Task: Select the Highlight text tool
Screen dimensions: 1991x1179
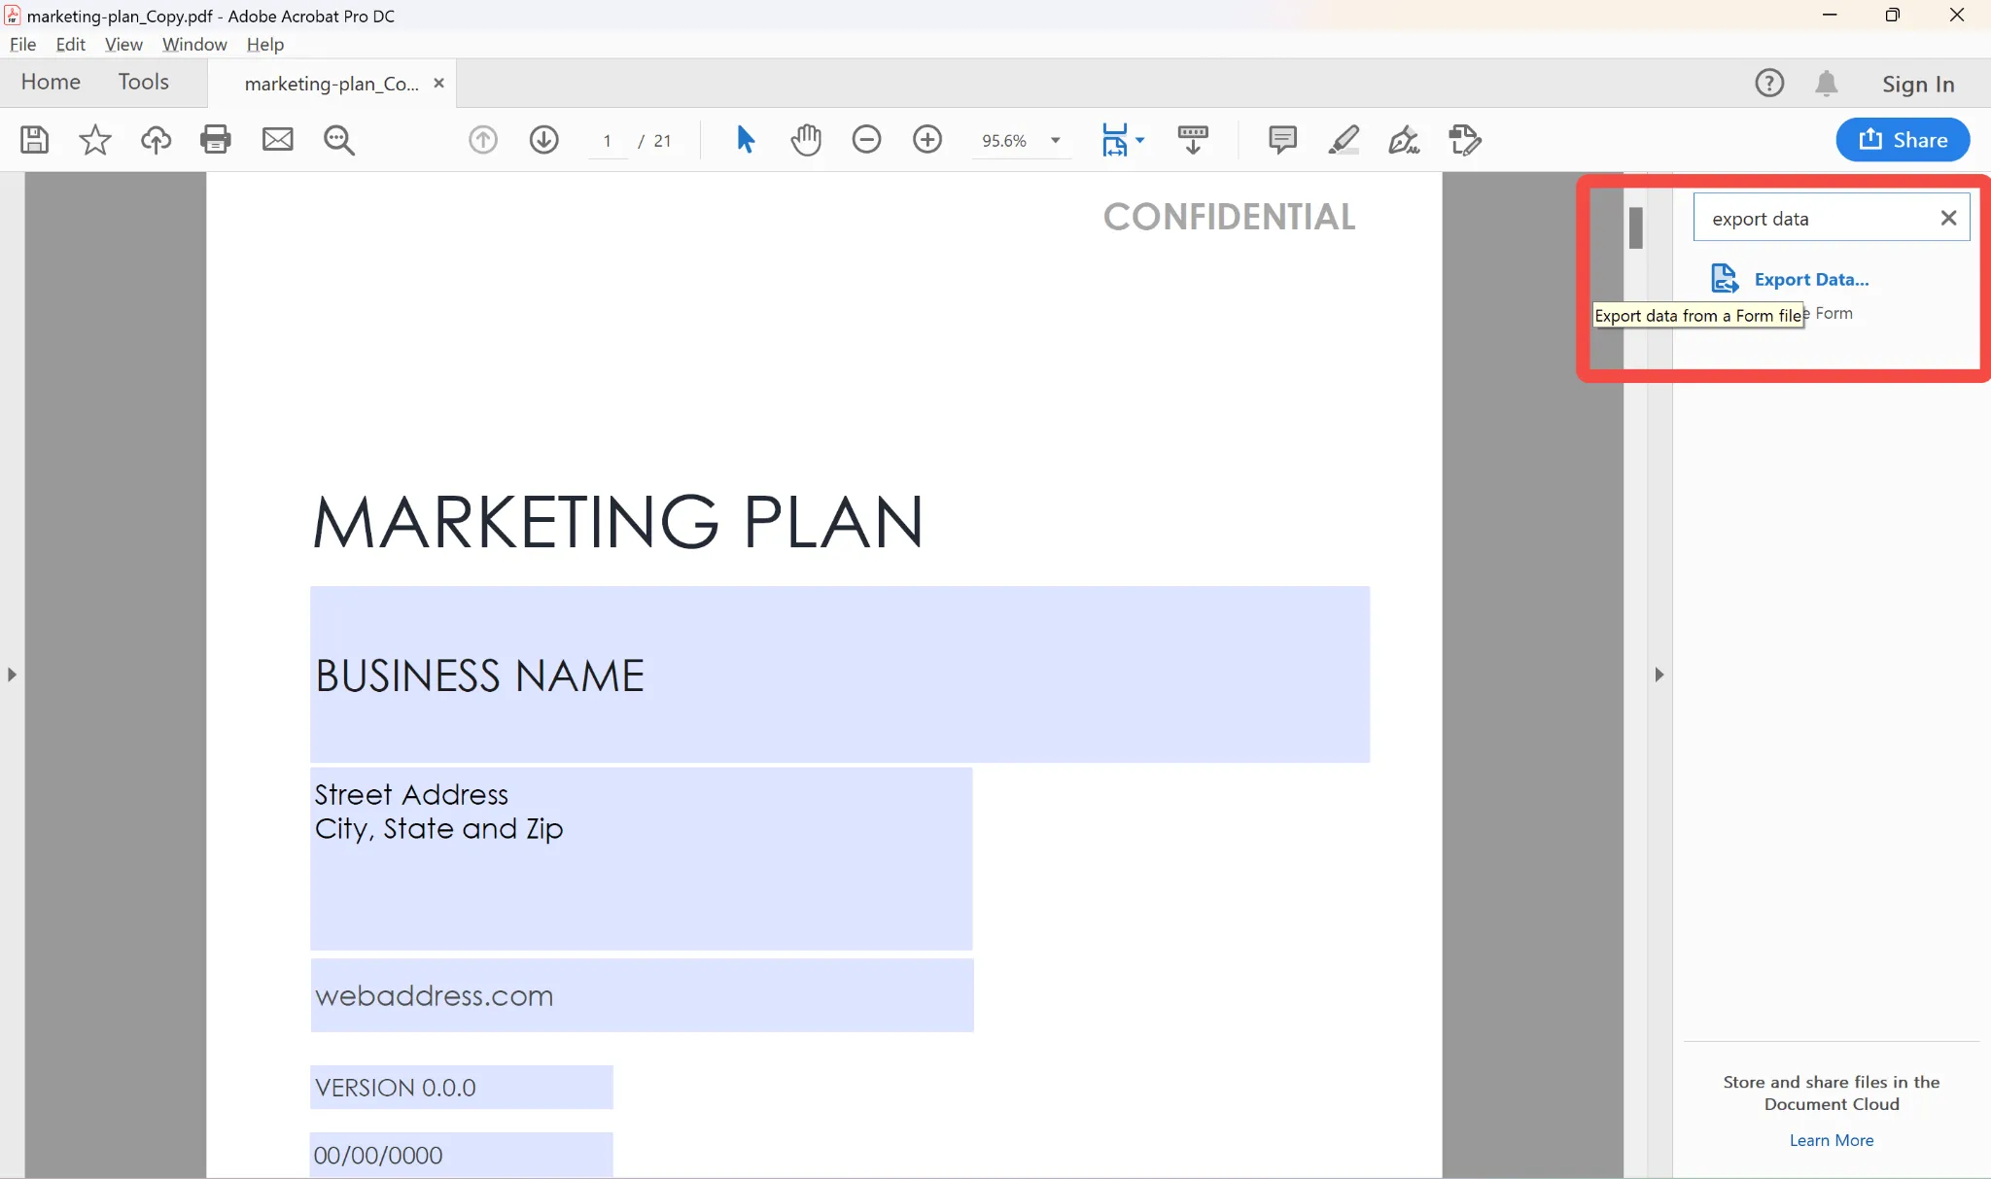Action: [1344, 140]
